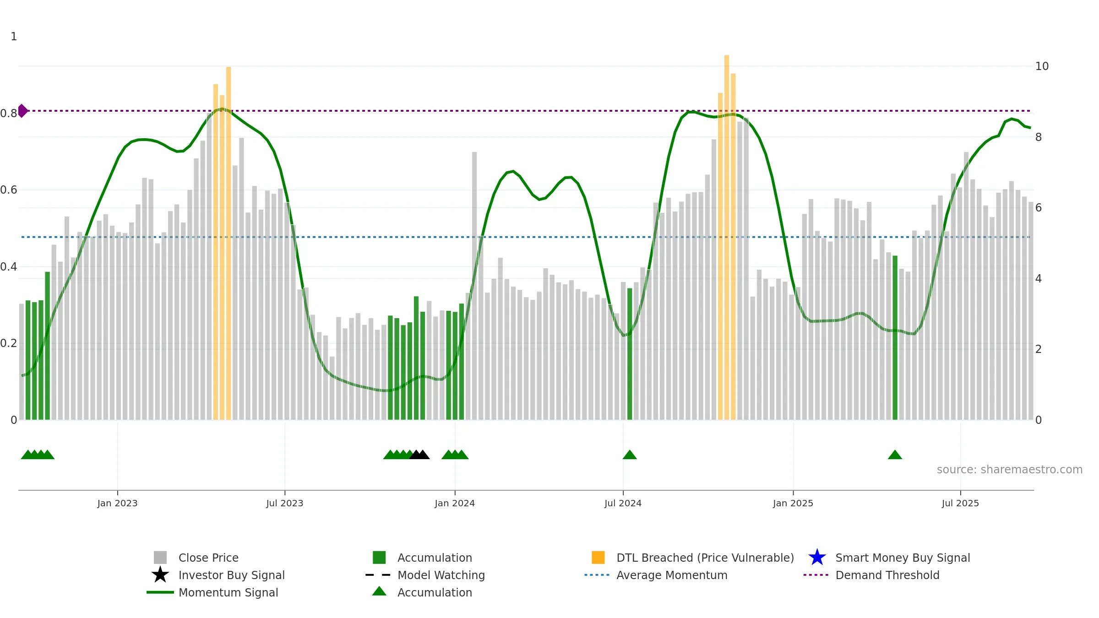Click the Jan 2024 axis tick label
This screenshot has width=1099, height=618.
[x=455, y=504]
